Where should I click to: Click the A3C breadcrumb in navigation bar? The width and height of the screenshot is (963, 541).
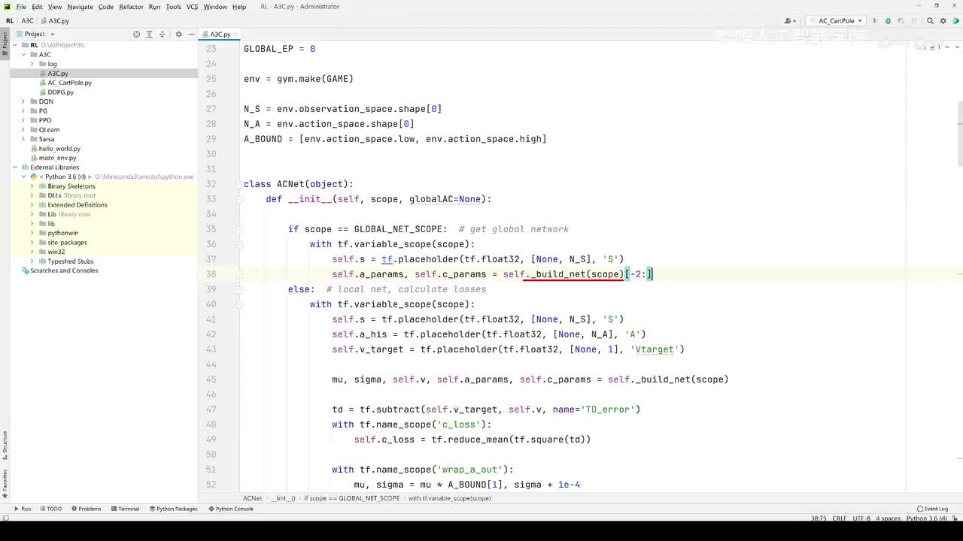pyautogui.click(x=27, y=21)
